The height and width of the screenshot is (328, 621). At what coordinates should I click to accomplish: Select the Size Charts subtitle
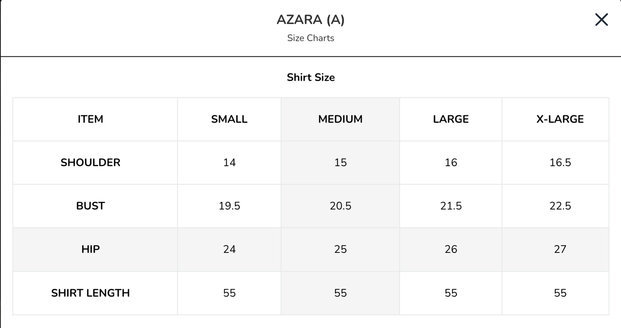[310, 38]
